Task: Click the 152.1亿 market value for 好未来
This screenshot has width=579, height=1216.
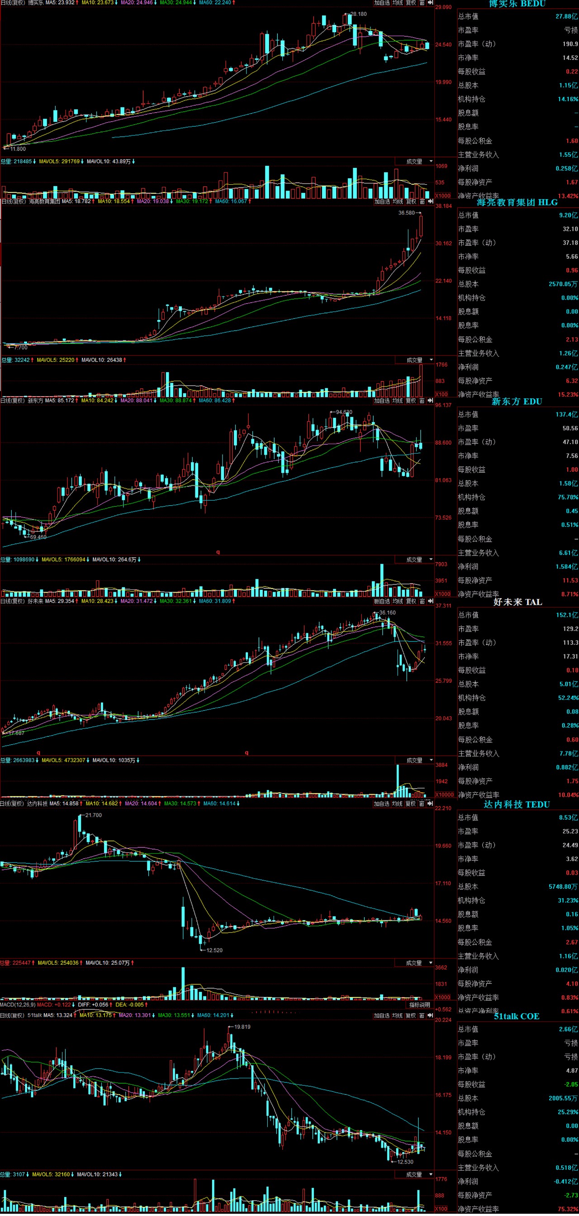Action: tap(566, 615)
